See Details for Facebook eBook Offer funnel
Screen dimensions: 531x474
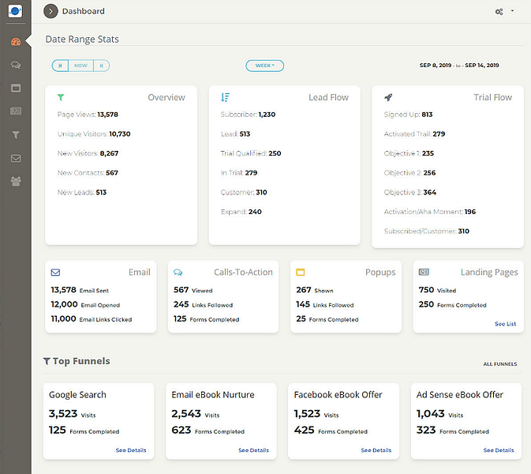[376, 450]
